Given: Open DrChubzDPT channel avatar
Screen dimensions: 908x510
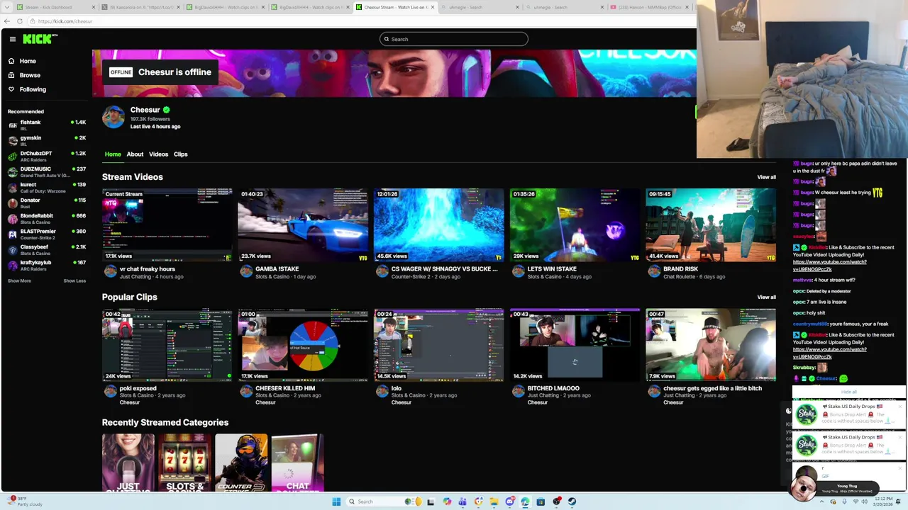Looking at the screenshot, I should 12,156.
